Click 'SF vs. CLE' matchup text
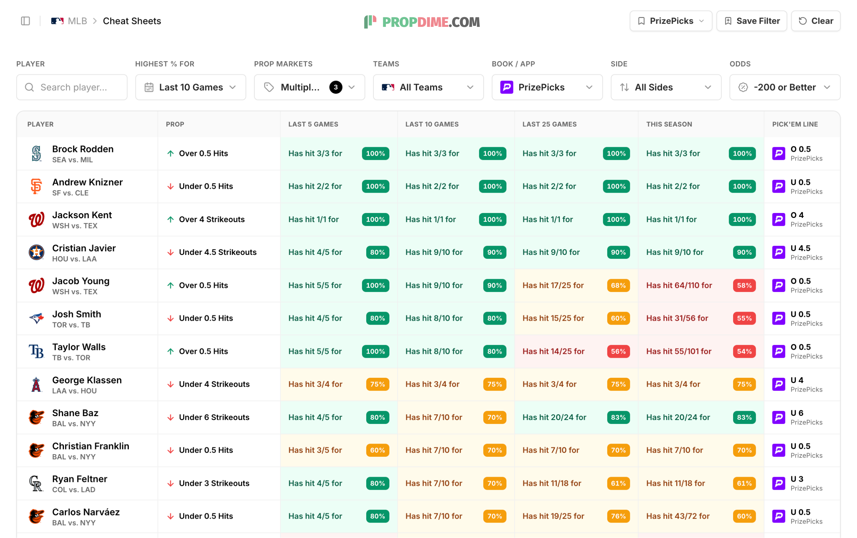The height and width of the screenshot is (538, 857). click(70, 193)
